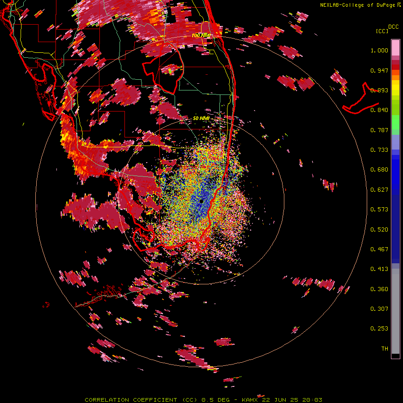Select the 0.627 scale value
Image resolution: width=403 pixels, height=403 pixels.
click(379, 190)
